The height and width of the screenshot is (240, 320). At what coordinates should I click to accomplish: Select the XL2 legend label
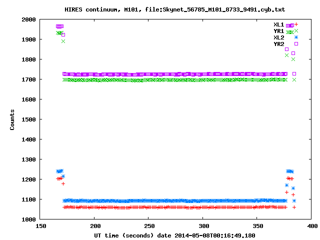tap(278, 37)
